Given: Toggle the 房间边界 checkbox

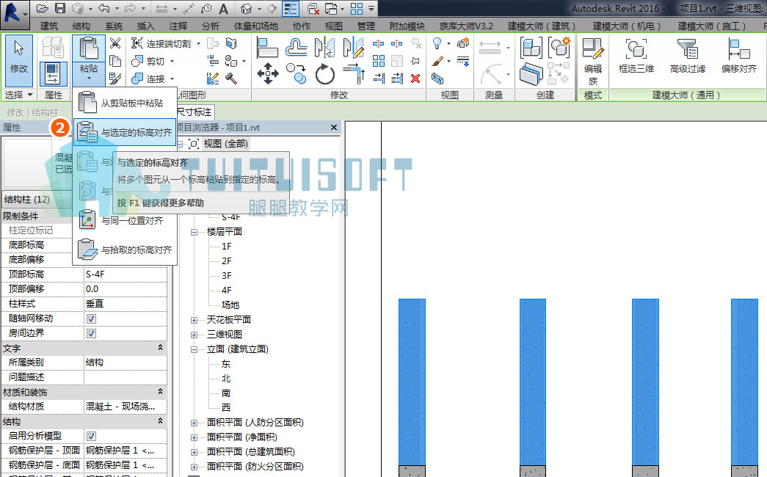Looking at the screenshot, I should pos(91,333).
